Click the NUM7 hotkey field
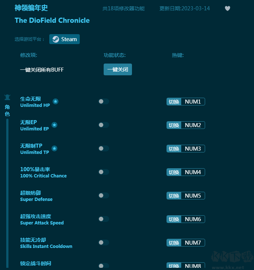This screenshot has height=270, width=254. click(x=193, y=243)
